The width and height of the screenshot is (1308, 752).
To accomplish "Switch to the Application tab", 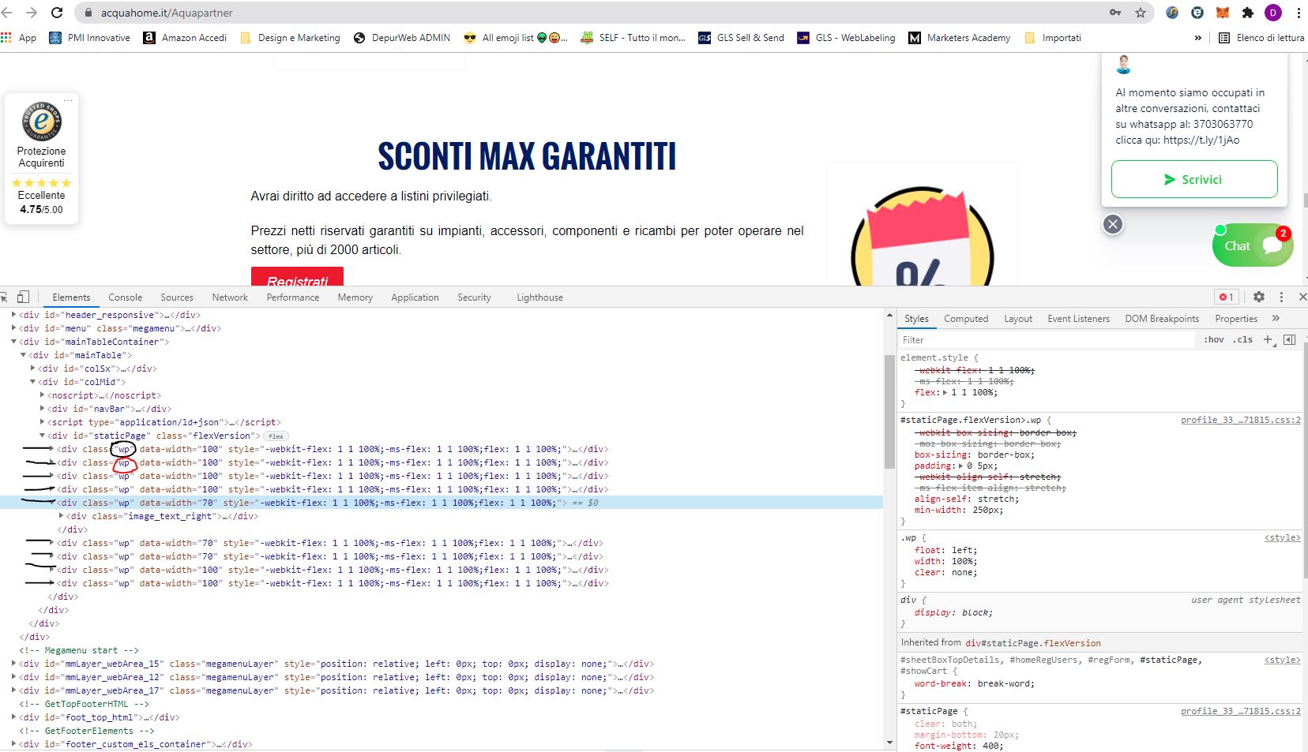I will 415,297.
